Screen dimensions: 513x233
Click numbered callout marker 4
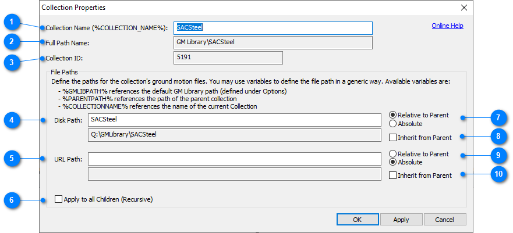[12, 120]
